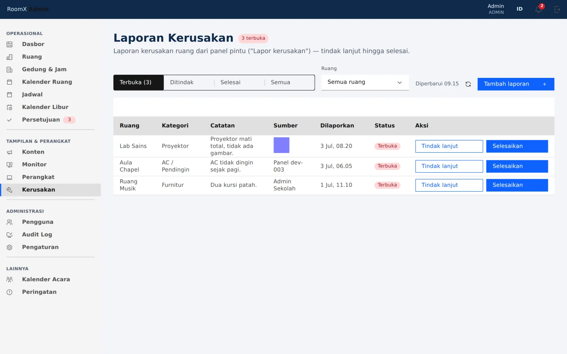This screenshot has width=567, height=354.
Task: Click the 3 terbuka badge near title
Action: 253,38
